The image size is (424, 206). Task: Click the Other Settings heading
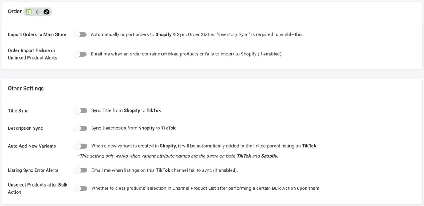click(26, 88)
